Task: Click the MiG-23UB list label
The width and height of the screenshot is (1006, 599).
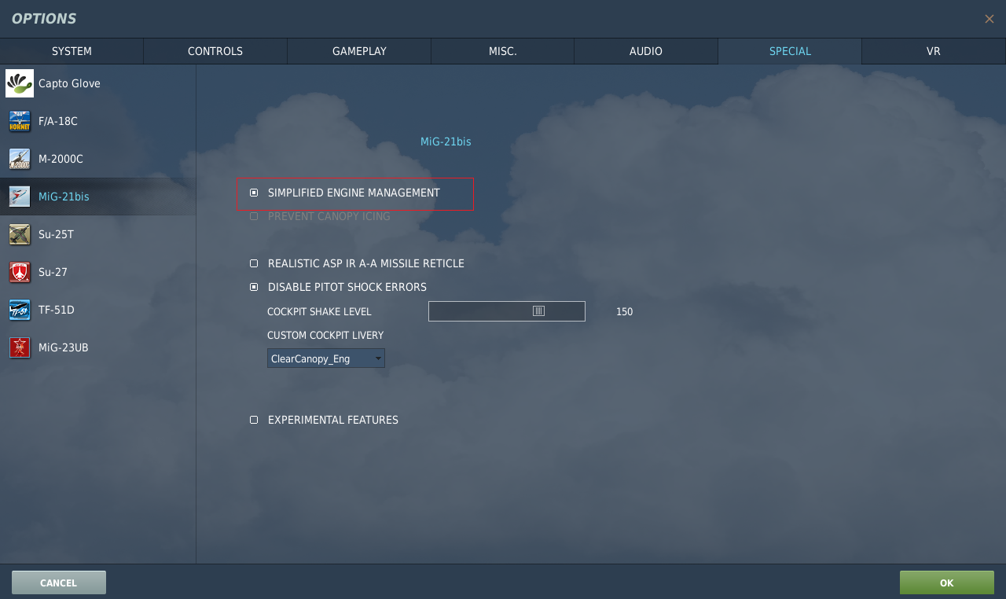Action: pyautogui.click(x=64, y=347)
